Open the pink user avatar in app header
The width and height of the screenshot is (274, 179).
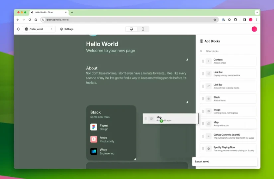tap(254, 29)
